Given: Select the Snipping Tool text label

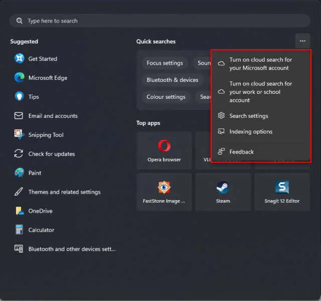Looking at the screenshot, I should click(46, 135).
